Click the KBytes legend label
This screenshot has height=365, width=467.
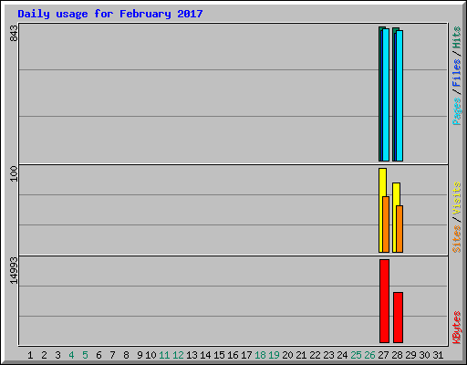[456, 328]
